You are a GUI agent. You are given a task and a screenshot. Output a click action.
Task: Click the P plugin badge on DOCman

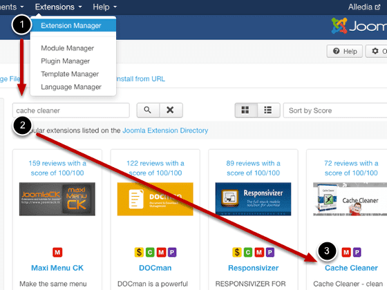[172, 252]
